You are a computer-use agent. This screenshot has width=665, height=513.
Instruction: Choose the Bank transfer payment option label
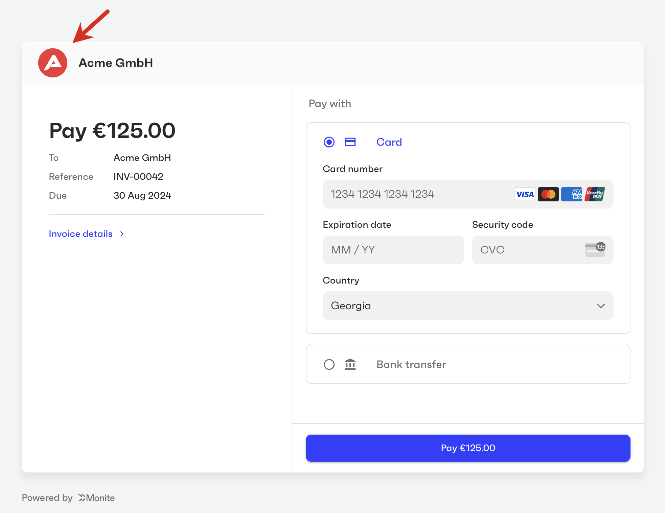[x=411, y=364]
